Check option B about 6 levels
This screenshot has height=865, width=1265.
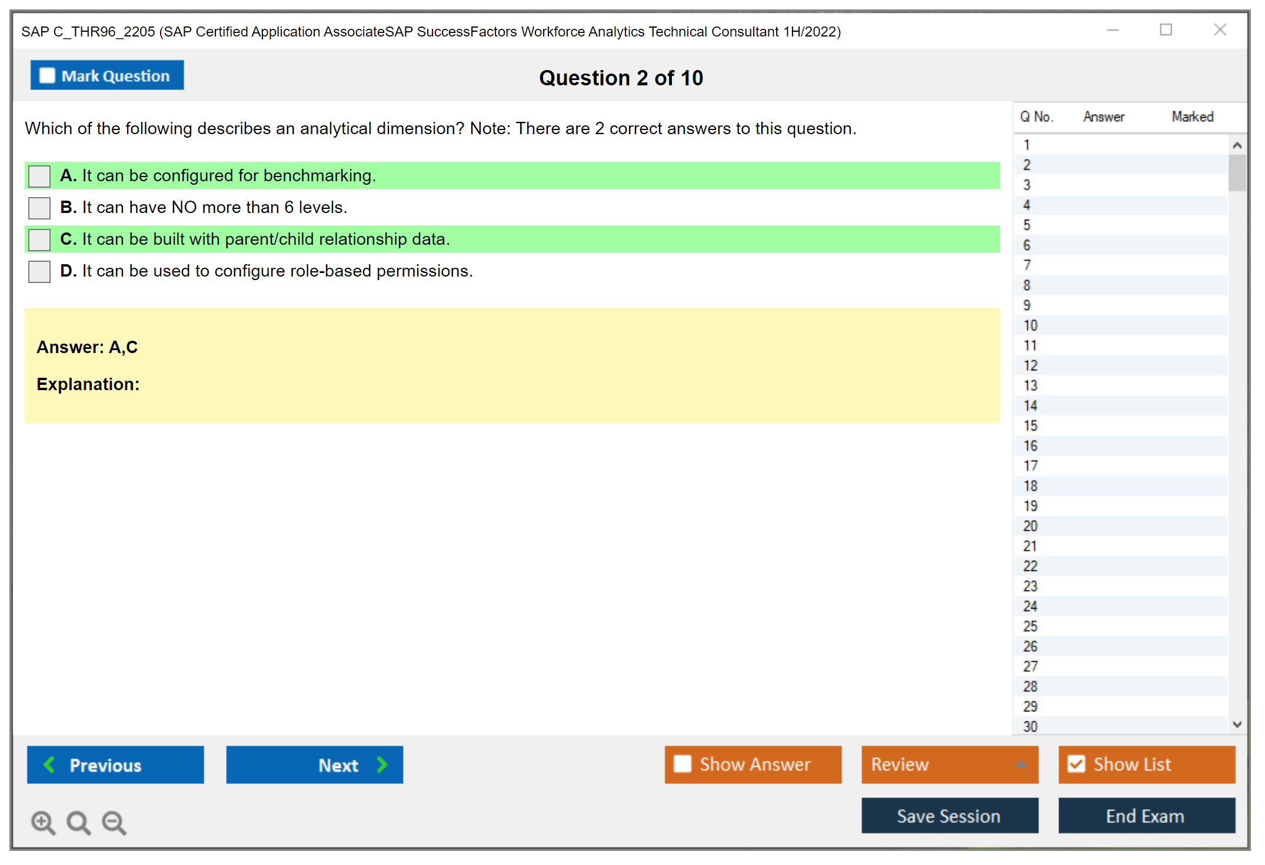[39, 208]
